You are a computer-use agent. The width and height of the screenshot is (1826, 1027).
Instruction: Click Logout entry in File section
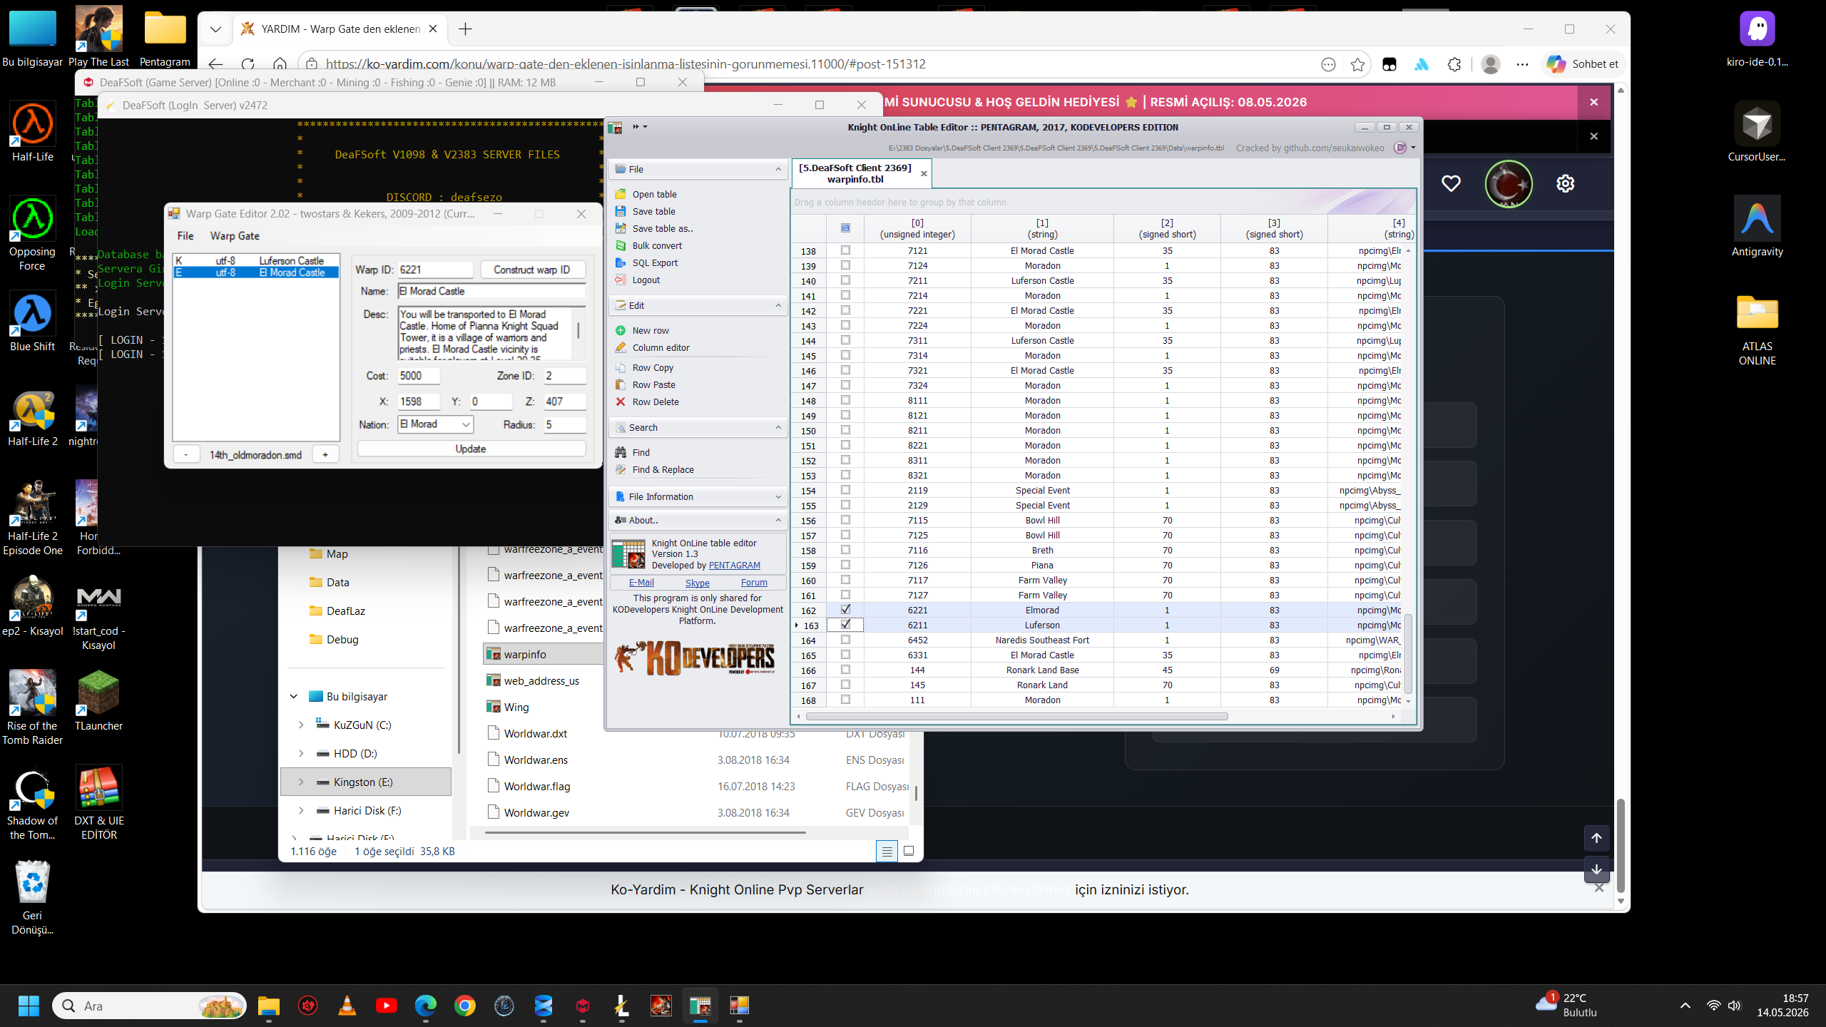point(646,280)
